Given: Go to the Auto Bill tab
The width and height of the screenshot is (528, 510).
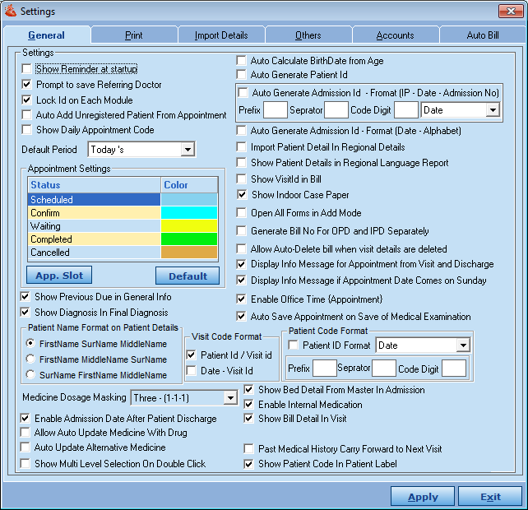Looking at the screenshot, I should point(482,35).
